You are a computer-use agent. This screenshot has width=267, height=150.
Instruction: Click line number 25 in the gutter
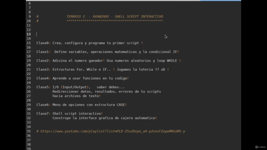point(29,87)
